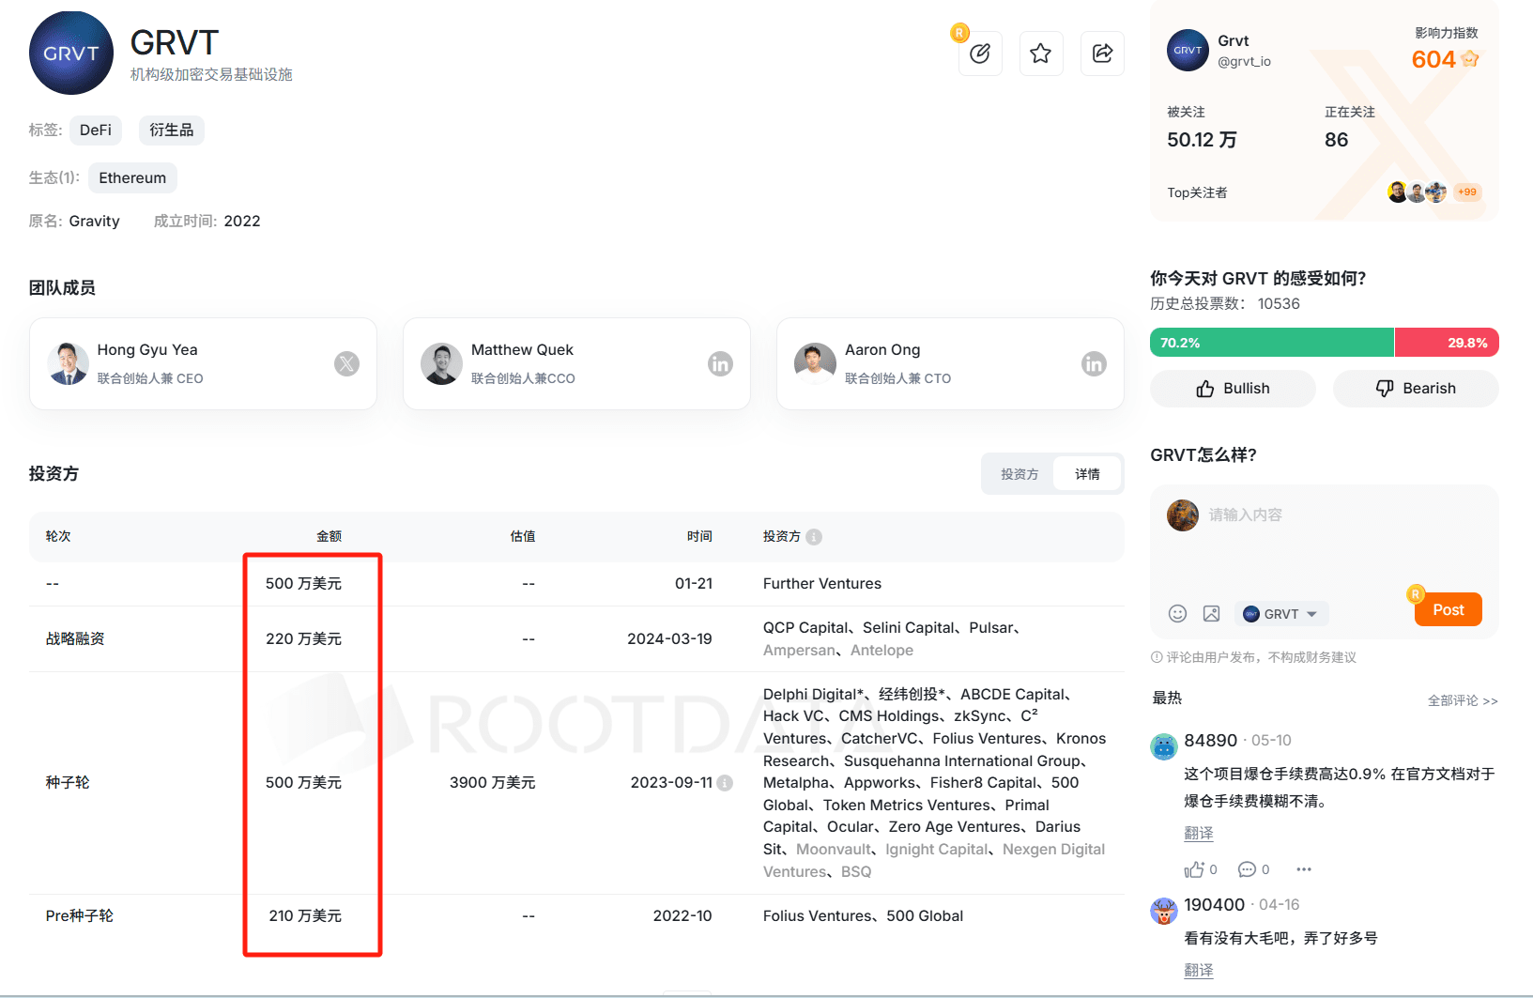Open investor 500 Global in Pre种子轮 row
The height and width of the screenshot is (998, 1533).
tap(925, 916)
